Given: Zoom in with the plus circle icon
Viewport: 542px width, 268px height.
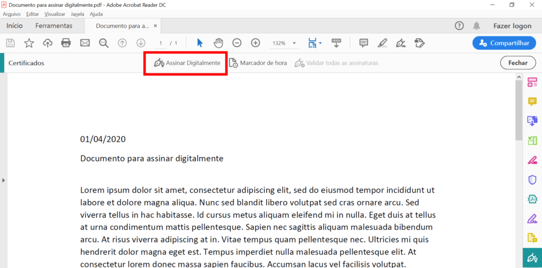Looking at the screenshot, I should pos(255,43).
